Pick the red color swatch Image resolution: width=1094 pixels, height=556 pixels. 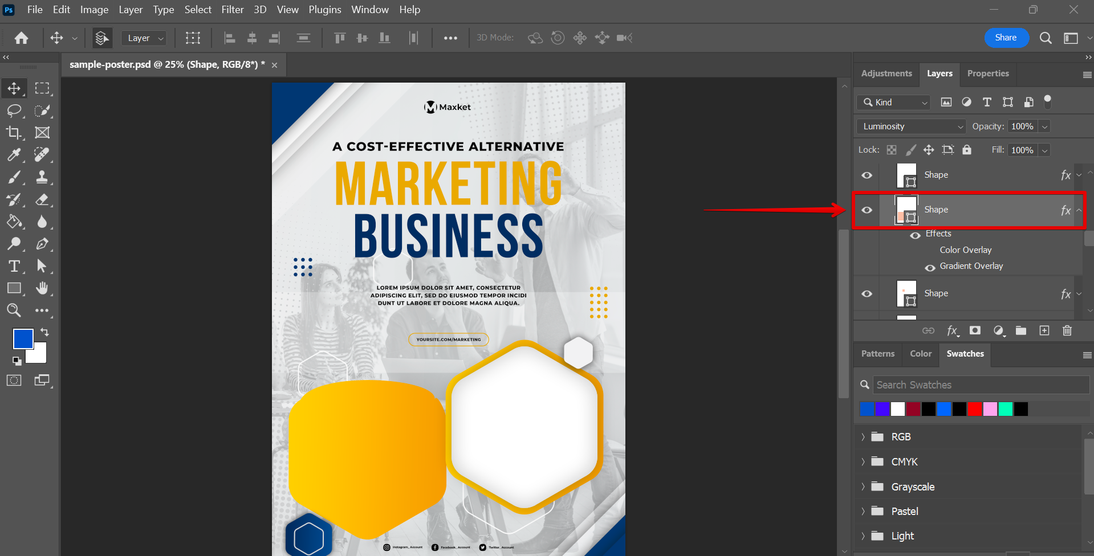click(974, 409)
